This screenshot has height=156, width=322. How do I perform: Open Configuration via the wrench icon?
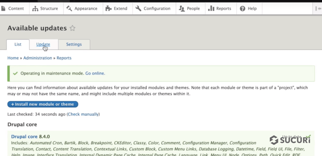(x=138, y=8)
